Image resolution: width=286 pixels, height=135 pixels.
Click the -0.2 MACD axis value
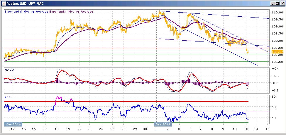click(275, 91)
